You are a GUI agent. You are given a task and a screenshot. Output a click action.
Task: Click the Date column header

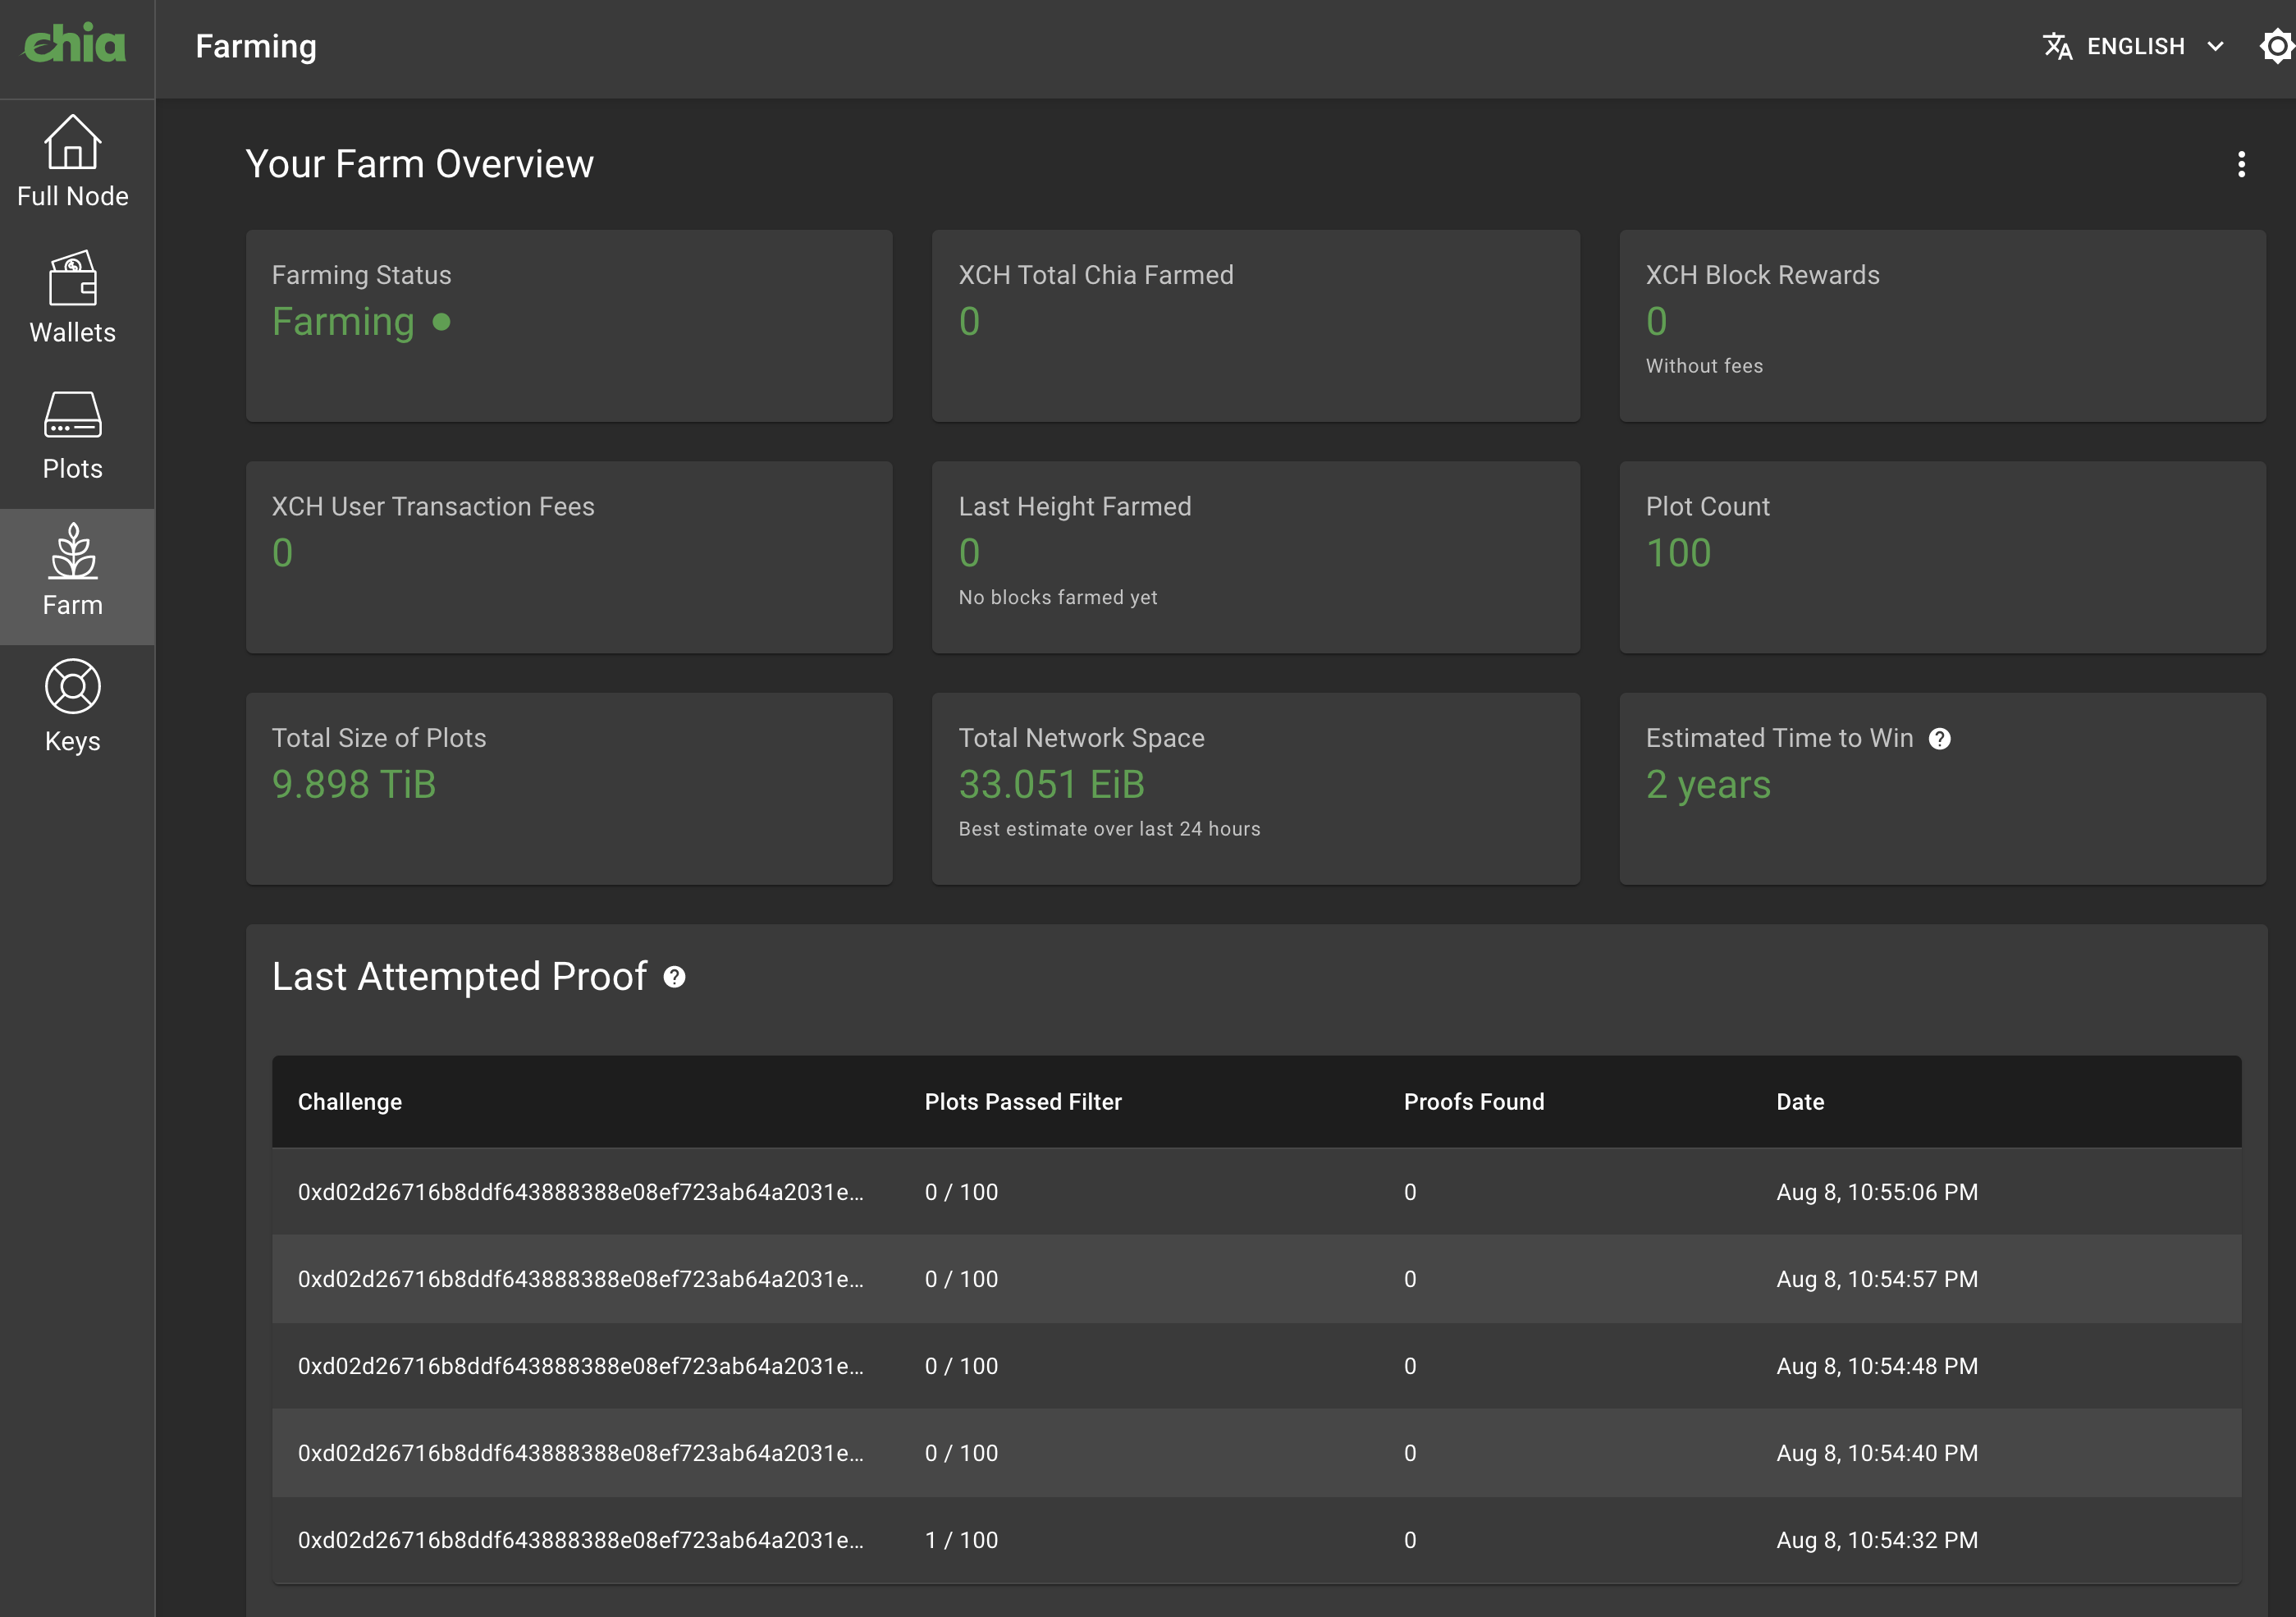click(x=1800, y=1102)
